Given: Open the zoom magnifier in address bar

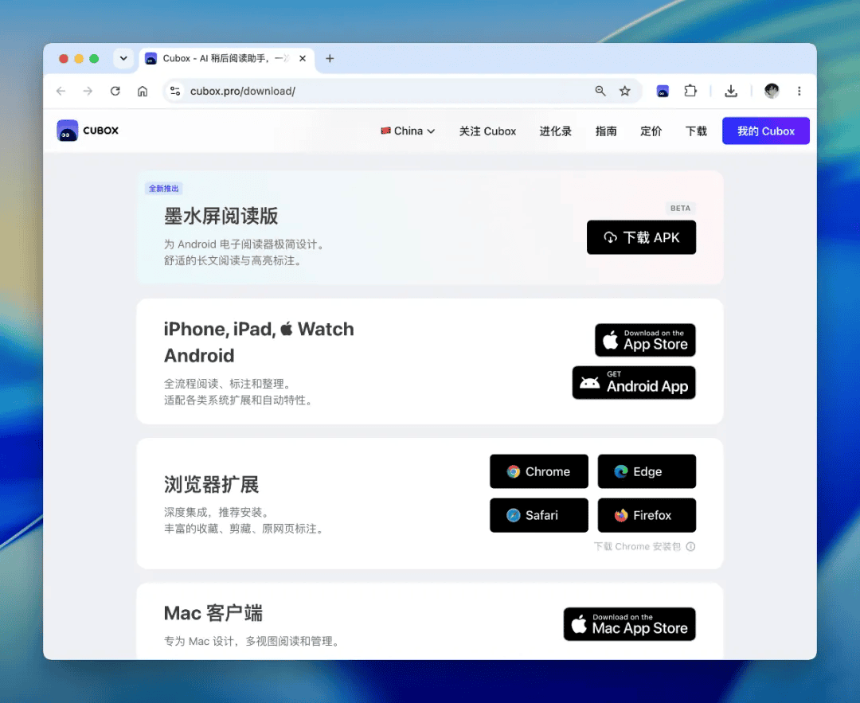Looking at the screenshot, I should click(x=600, y=91).
